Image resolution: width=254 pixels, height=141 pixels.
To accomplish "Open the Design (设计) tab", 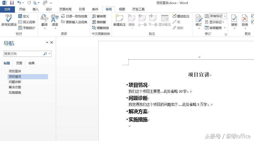I will [49, 9].
